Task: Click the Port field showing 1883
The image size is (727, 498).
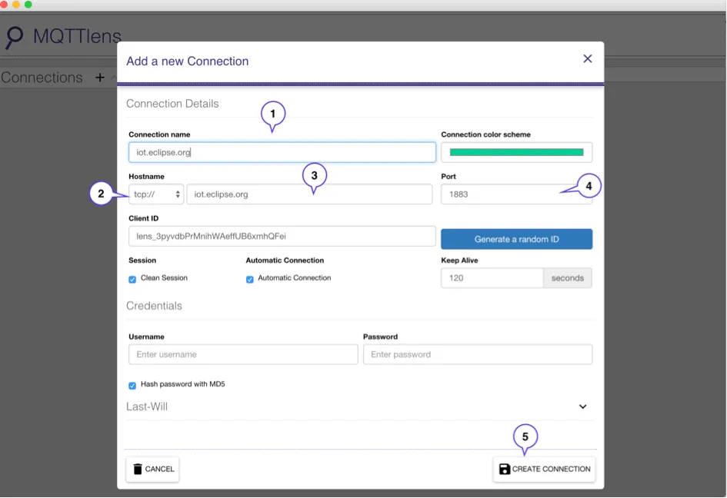Action: pos(516,194)
